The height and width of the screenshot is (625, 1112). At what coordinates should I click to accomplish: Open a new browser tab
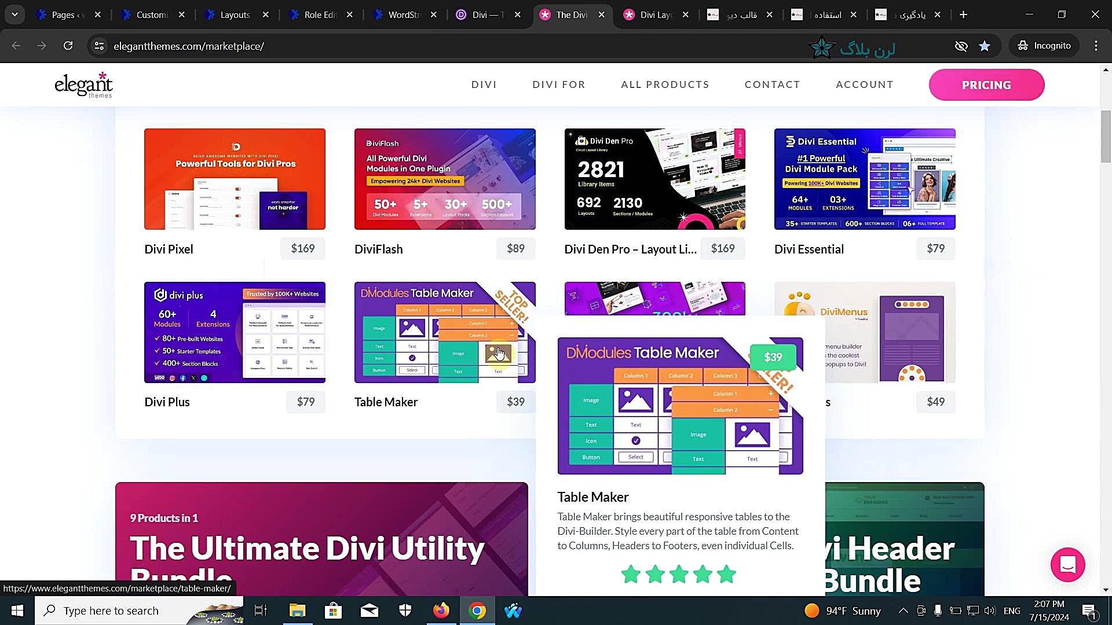click(x=963, y=14)
